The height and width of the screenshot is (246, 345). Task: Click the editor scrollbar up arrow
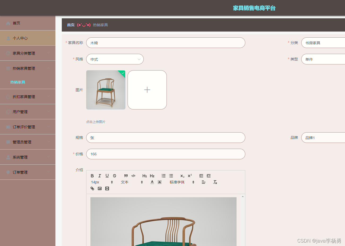(243, 196)
